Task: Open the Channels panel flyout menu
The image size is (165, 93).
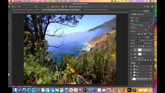Action: click(153, 63)
